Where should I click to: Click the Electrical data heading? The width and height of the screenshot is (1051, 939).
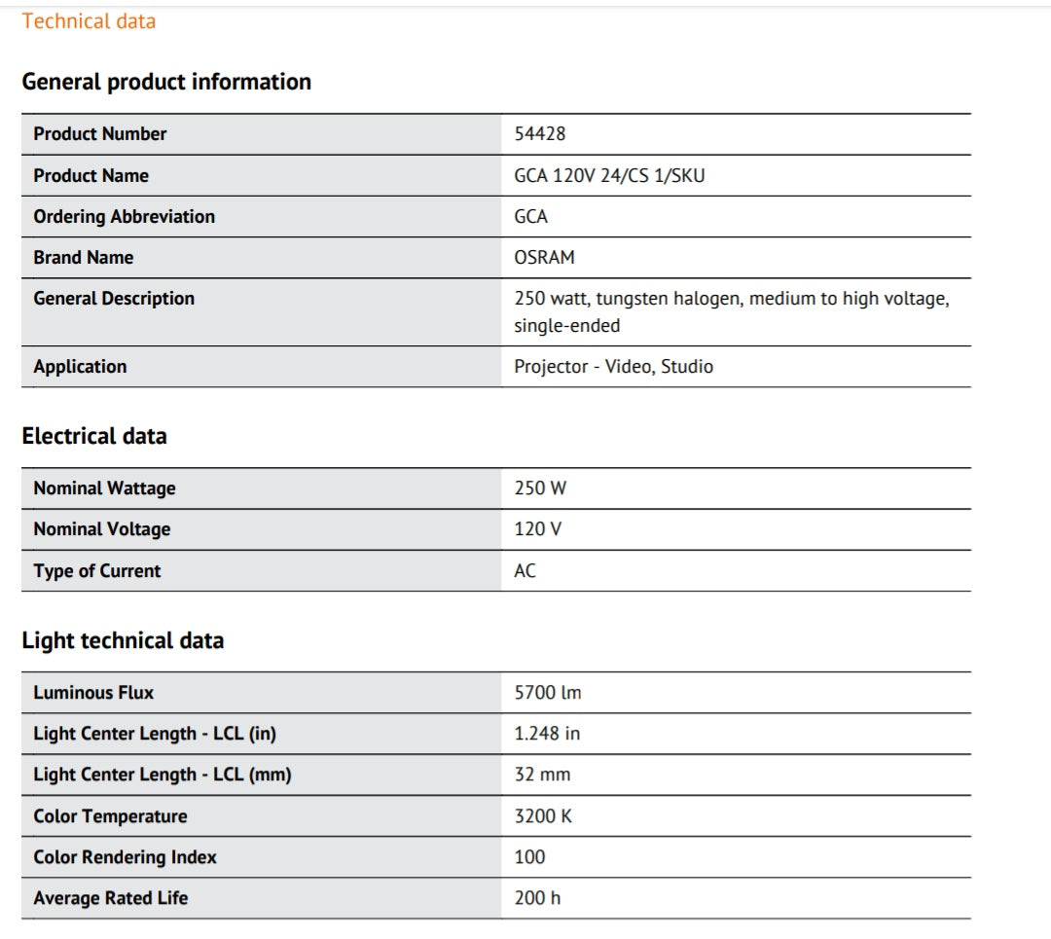[x=94, y=436]
